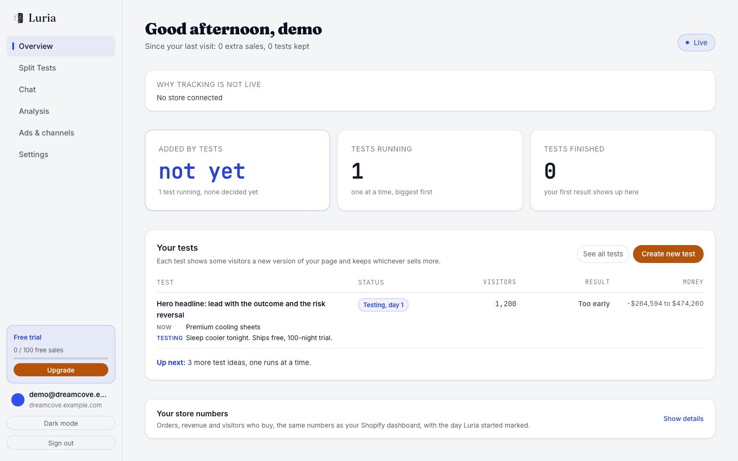Open the Overview page in sidebar
This screenshot has width=738, height=461.
(x=61, y=46)
